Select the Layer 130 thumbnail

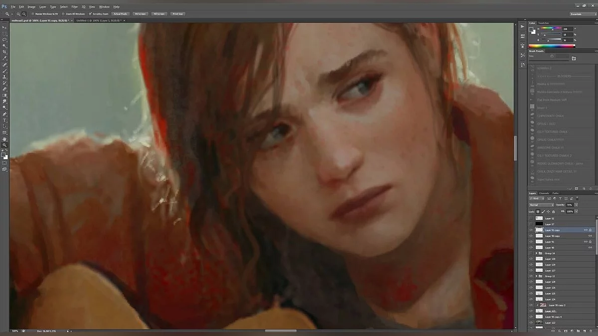[539, 259]
